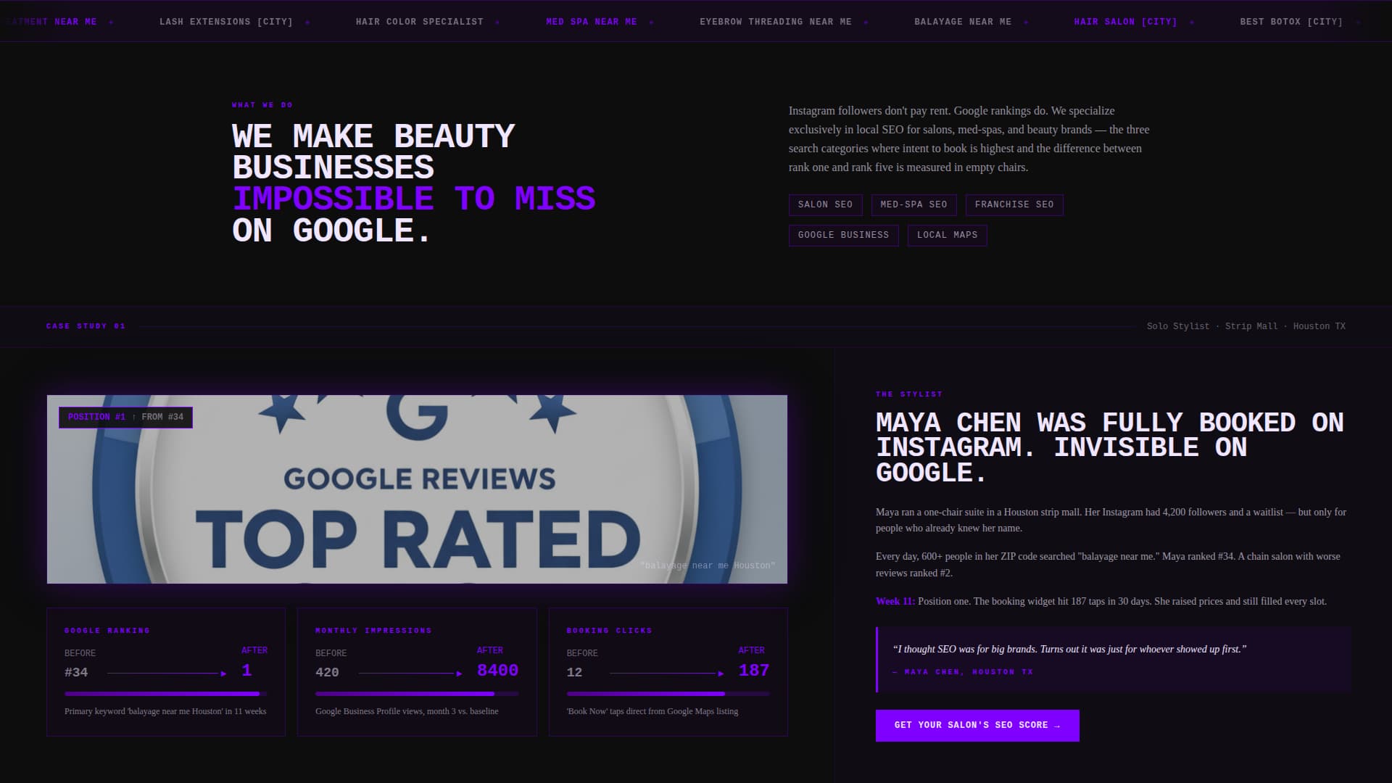Open the Google Reviews Top Rated image
1392x783 pixels.
tap(417, 489)
